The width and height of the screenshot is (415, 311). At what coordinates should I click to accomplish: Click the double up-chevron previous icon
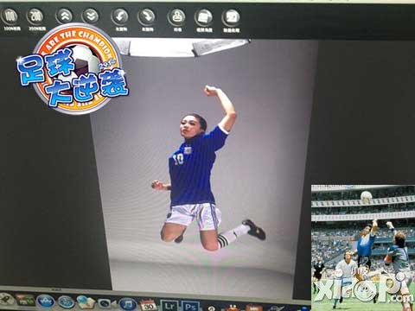(x=65, y=16)
